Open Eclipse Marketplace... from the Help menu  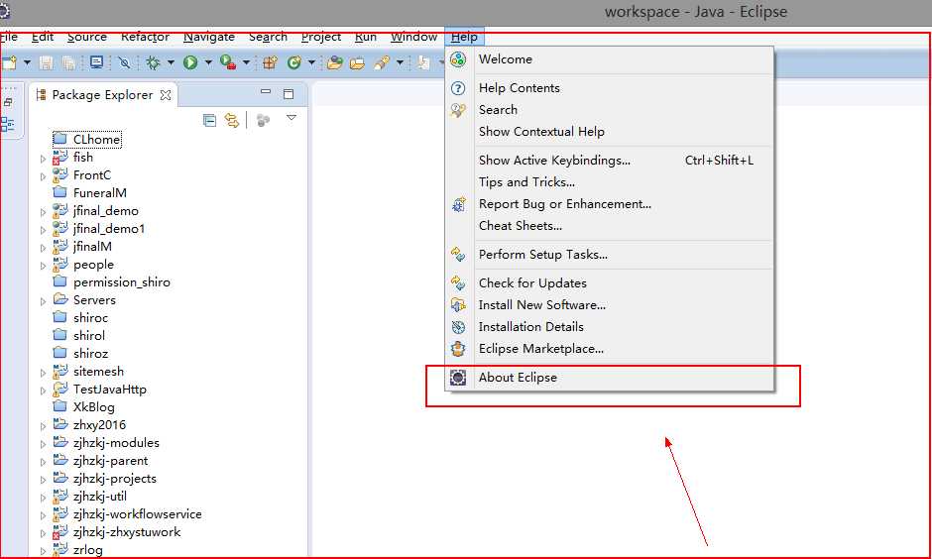click(609, 349)
